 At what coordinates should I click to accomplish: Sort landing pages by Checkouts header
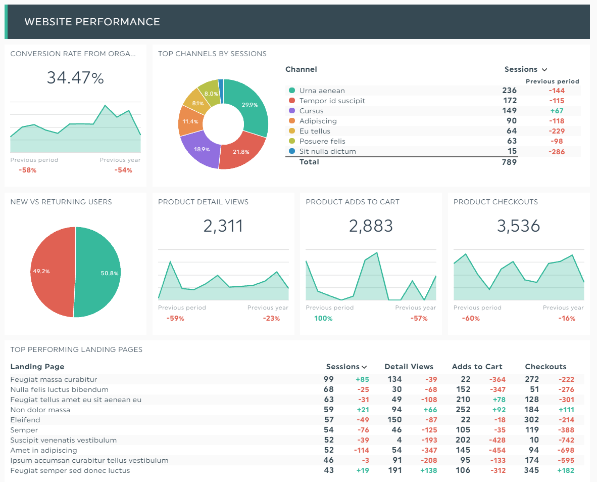(x=545, y=367)
